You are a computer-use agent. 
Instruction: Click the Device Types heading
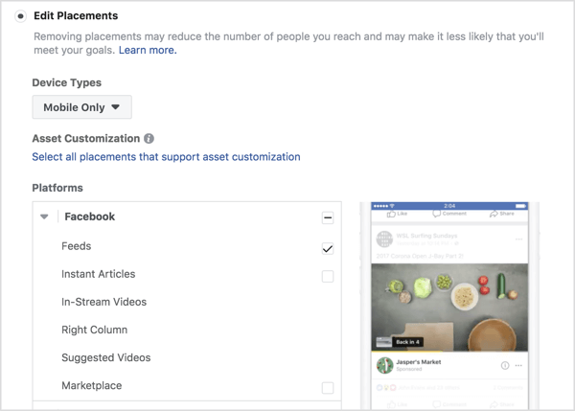coord(67,82)
